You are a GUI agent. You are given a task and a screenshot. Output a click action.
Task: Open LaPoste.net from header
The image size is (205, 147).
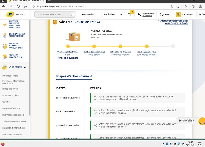click(188, 14)
